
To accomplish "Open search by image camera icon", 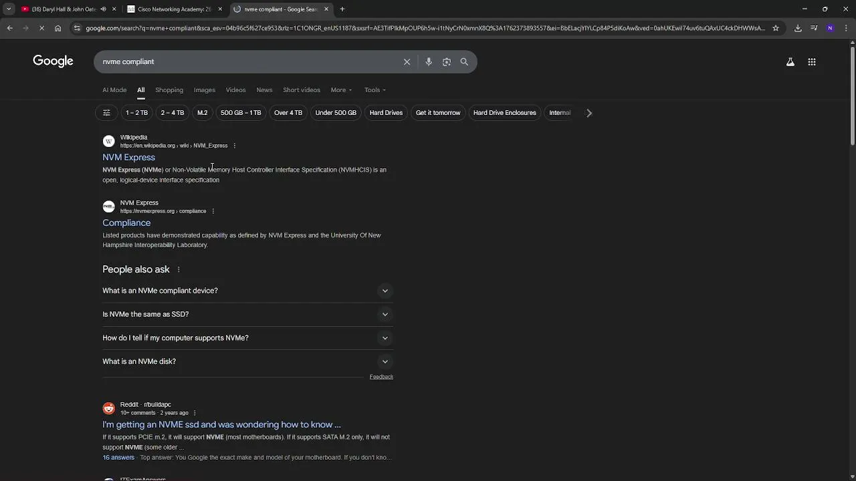I will (x=446, y=61).
